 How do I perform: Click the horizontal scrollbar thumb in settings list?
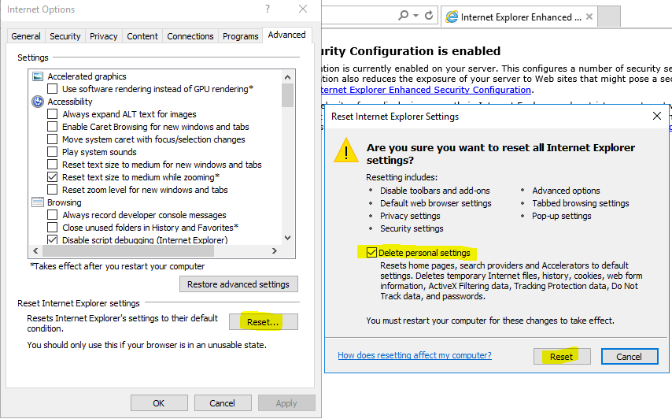pos(128,251)
